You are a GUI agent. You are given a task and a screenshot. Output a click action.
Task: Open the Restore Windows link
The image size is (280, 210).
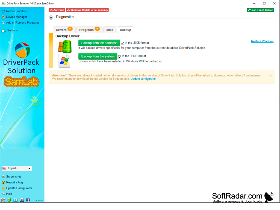262,41
